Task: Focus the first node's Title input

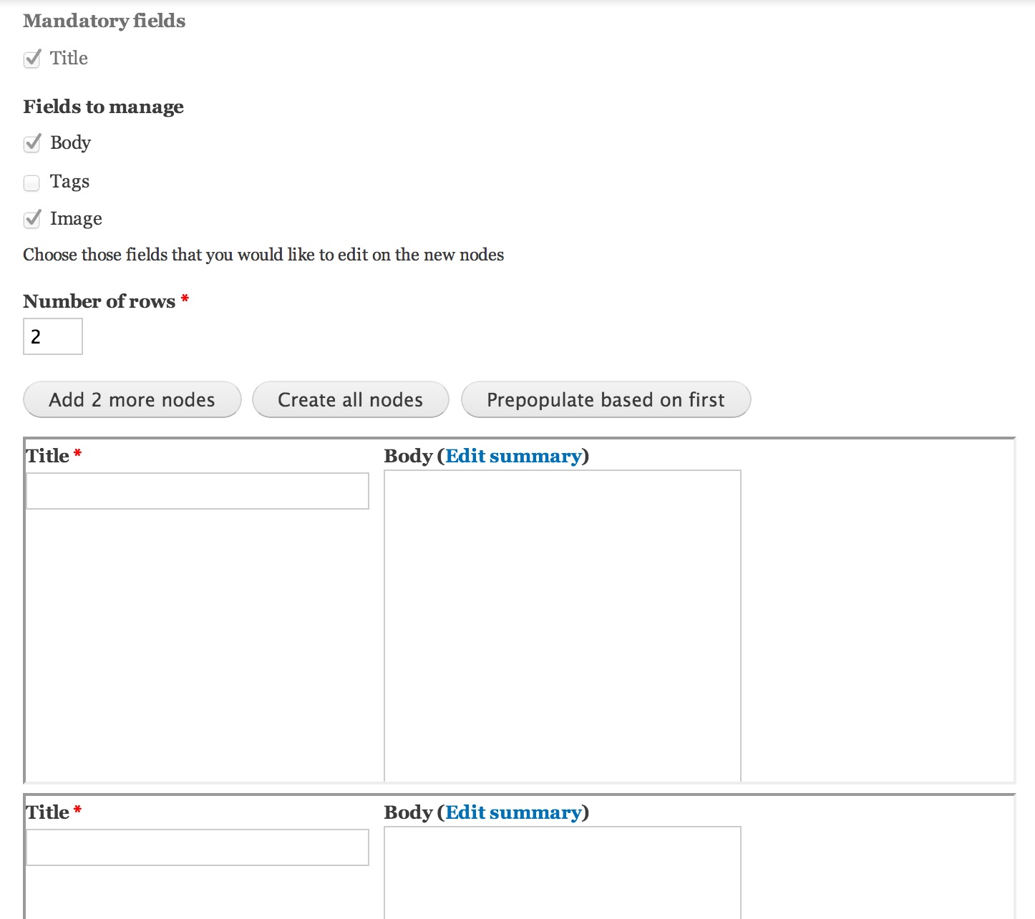Action: point(197,491)
